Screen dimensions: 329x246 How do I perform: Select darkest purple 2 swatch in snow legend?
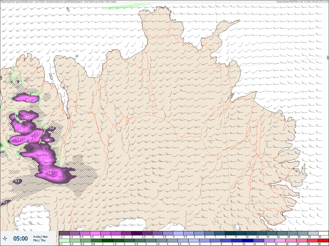click(137, 233)
